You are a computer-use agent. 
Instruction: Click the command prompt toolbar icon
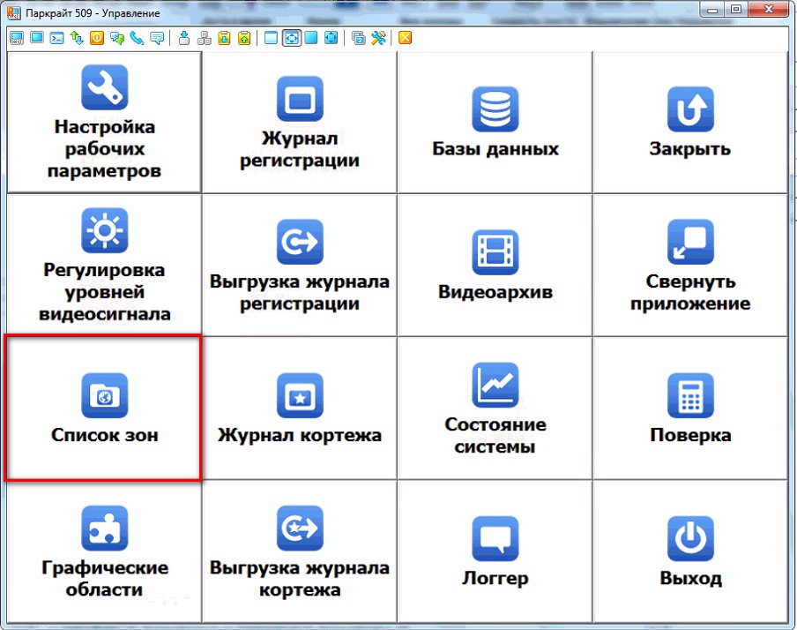tap(56, 37)
